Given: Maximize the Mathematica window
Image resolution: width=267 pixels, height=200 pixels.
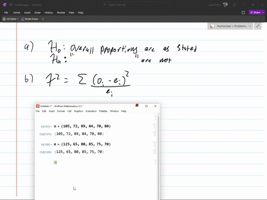Looking at the screenshot, I should point(146,106).
